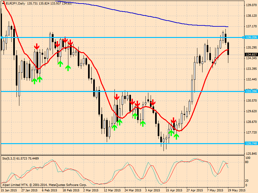Click the 7 May 2015 date label
This screenshot has height=193, width=258.
(x=215, y=190)
